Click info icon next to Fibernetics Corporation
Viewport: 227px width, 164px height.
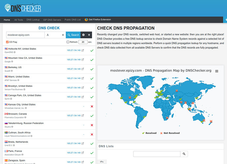25,117
